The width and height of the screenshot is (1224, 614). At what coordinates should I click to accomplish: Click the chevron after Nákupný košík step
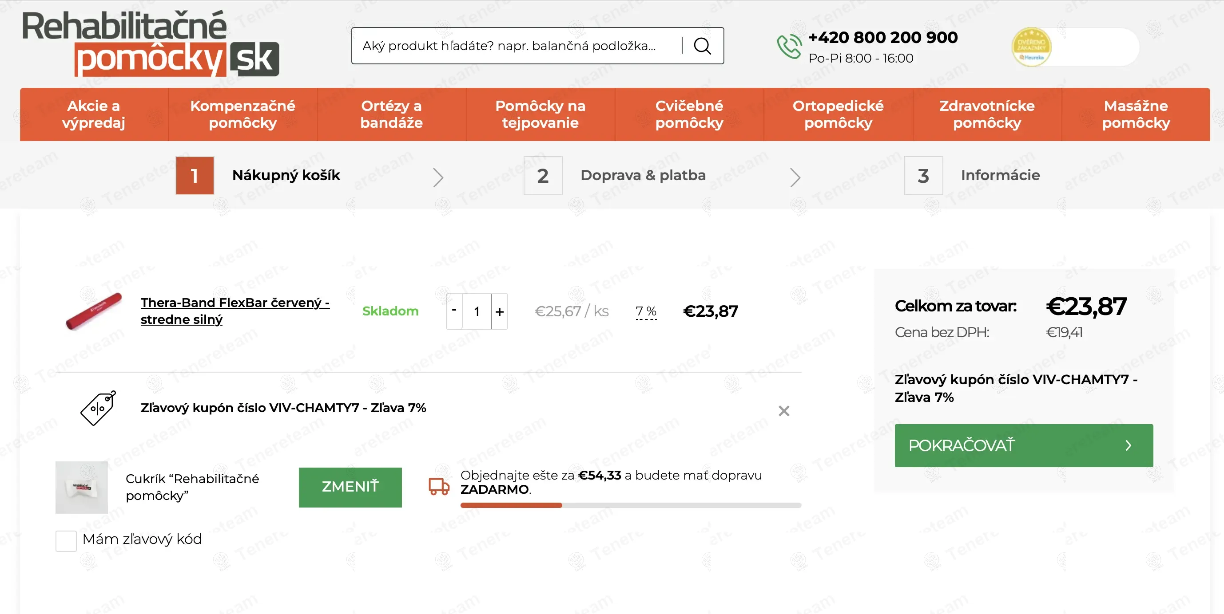point(438,177)
